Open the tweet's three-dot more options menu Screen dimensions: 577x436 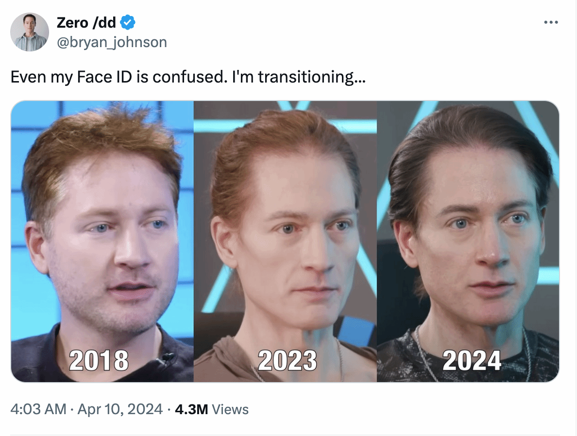[551, 23]
